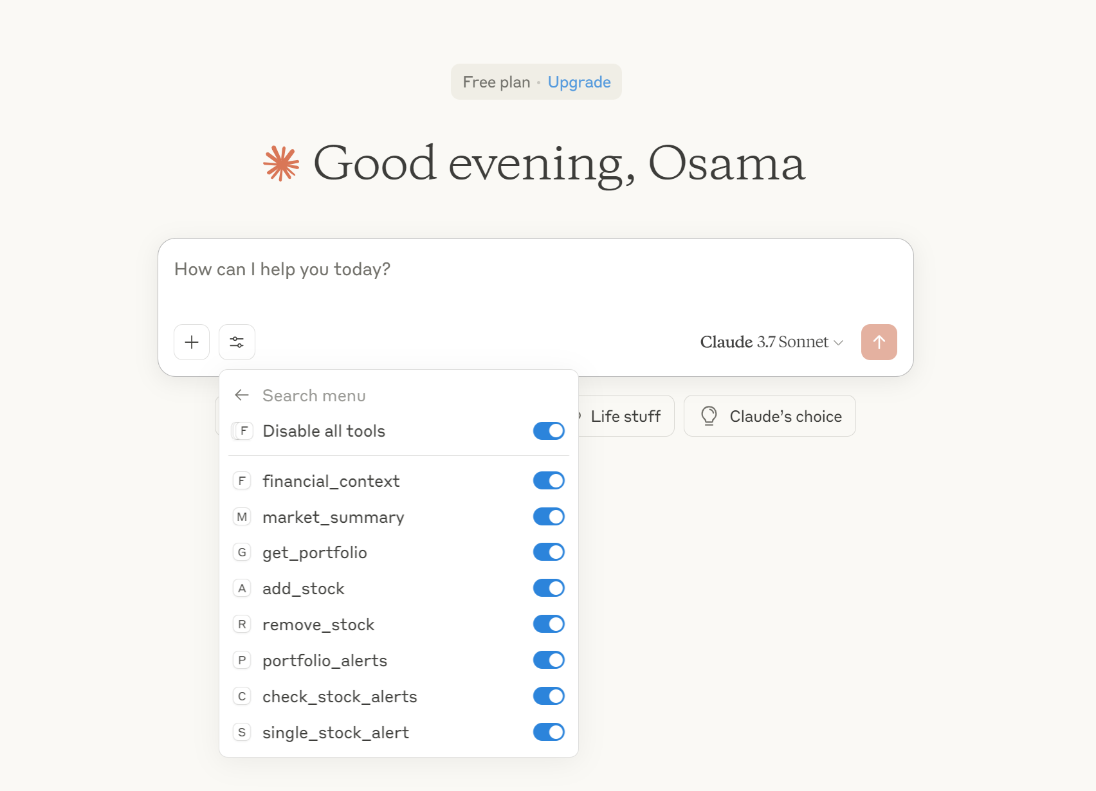Click the back arrow in tools menu

242,395
